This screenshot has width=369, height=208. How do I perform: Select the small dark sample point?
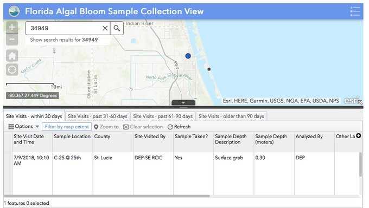pyautogui.click(x=209, y=69)
